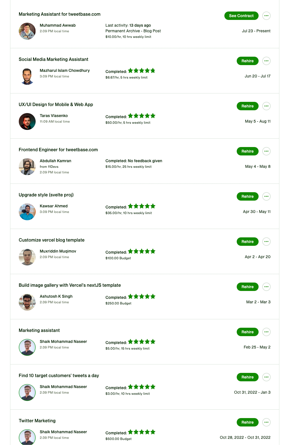Open more options for UX/UI Design contract
This screenshot has height=445, width=290.
click(x=266, y=106)
